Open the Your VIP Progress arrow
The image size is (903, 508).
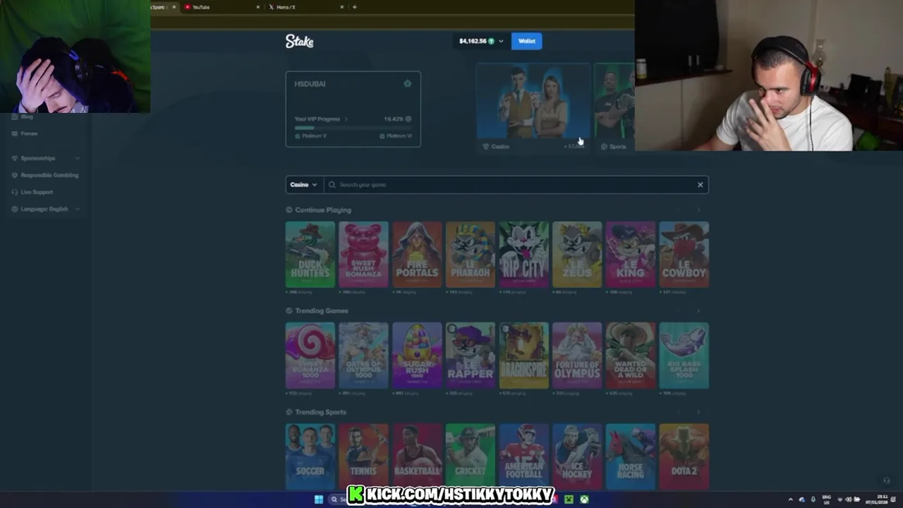[346, 119]
